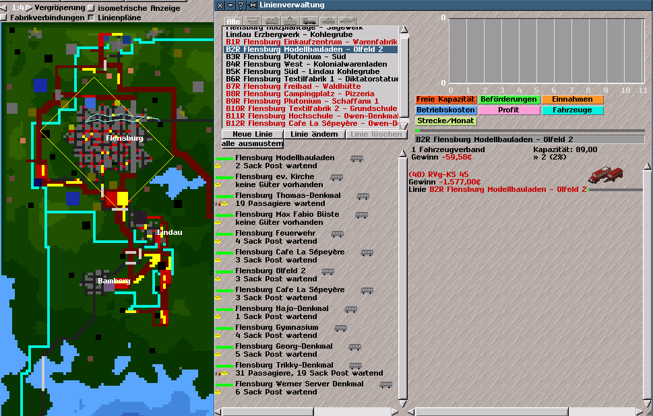The image size is (653, 416).
Task: Click the red truck convoy image
Action: tap(605, 174)
